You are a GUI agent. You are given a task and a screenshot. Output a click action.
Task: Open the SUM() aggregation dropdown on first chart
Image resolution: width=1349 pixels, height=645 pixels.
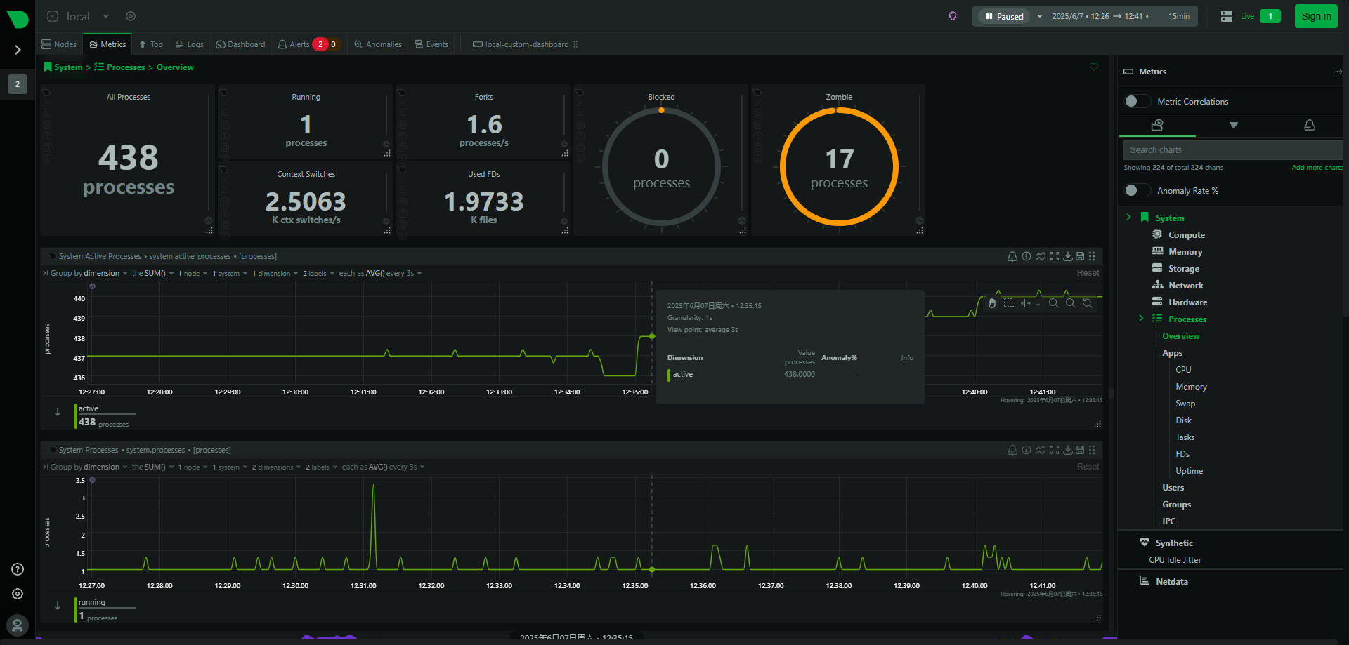152,274
